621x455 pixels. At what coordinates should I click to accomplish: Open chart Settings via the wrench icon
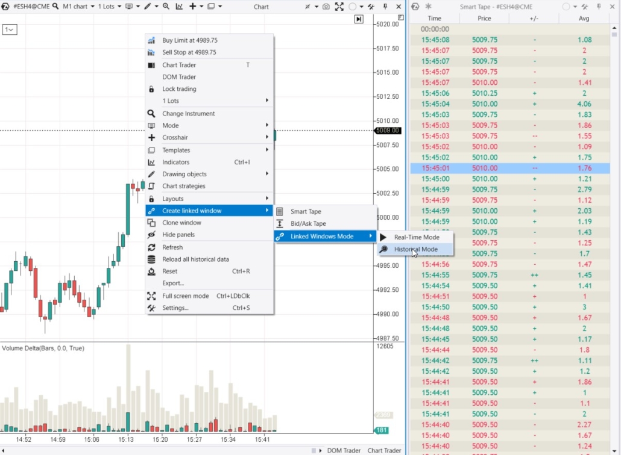[371, 7]
